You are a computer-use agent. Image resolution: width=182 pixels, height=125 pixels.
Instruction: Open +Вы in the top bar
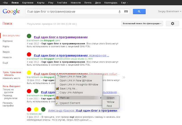(5, 3)
